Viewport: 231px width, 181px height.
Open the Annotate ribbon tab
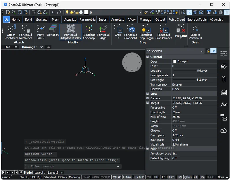[x=118, y=20]
